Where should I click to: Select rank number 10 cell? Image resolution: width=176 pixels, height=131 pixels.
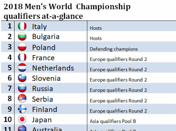pyautogui.click(x=8, y=120)
